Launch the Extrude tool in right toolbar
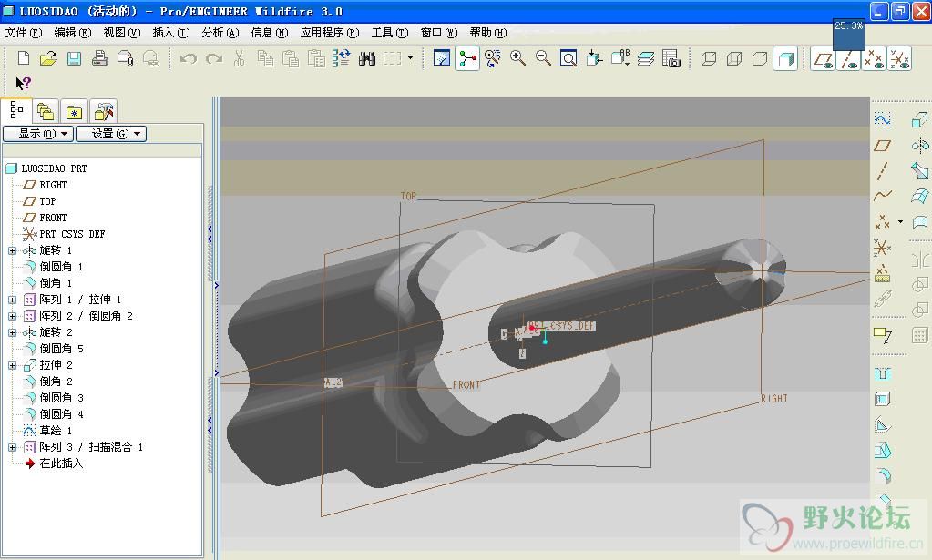 pos(919,120)
